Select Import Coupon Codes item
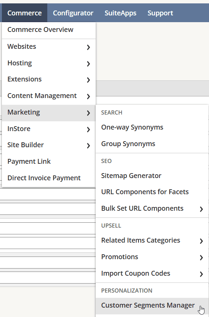Viewport: 209px width, 317px height. (152, 274)
